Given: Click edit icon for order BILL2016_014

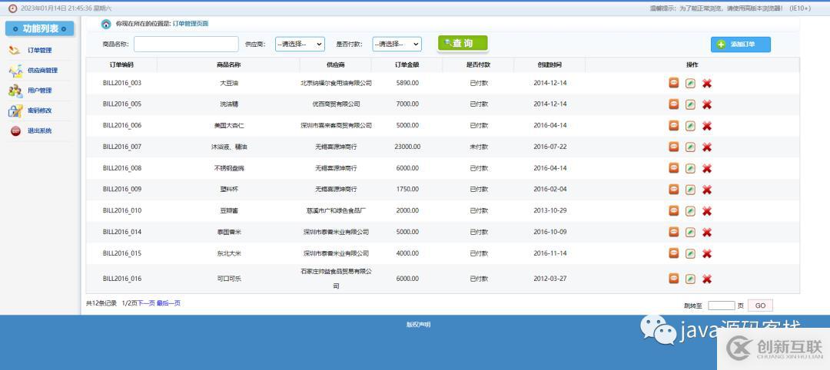Looking at the screenshot, I should click(690, 233).
